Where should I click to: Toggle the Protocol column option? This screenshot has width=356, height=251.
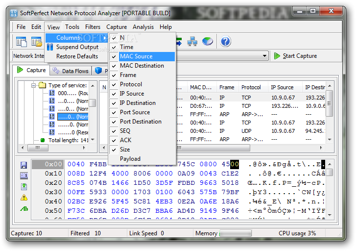pyautogui.click(x=142, y=84)
